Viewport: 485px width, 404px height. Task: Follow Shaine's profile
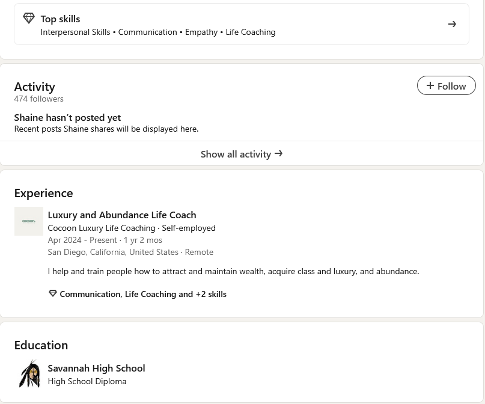click(446, 85)
